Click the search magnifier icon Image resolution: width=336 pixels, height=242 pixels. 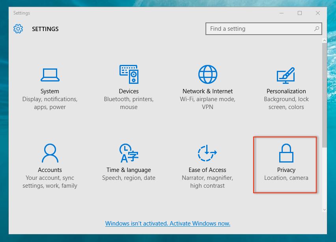point(316,29)
